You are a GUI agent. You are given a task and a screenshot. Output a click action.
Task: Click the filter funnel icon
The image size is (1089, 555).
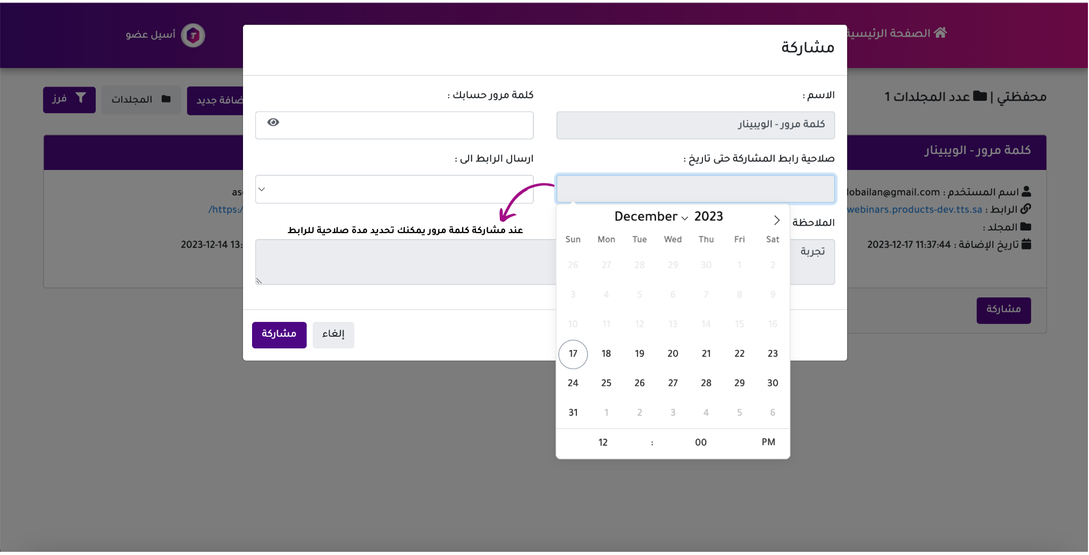click(x=81, y=98)
